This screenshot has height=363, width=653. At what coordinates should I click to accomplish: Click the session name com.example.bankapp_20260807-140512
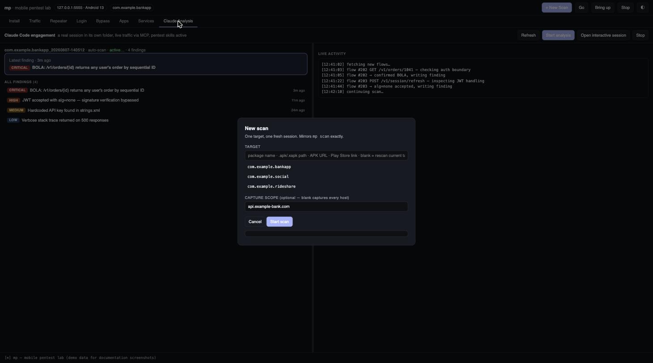pyautogui.click(x=44, y=50)
